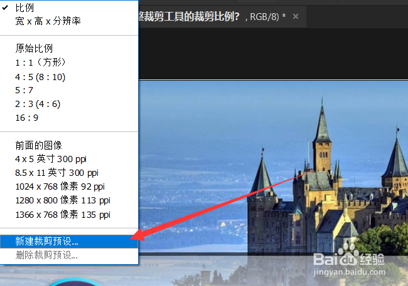Choose 宽 x 高 x 分辨率 option

(x=69, y=21)
